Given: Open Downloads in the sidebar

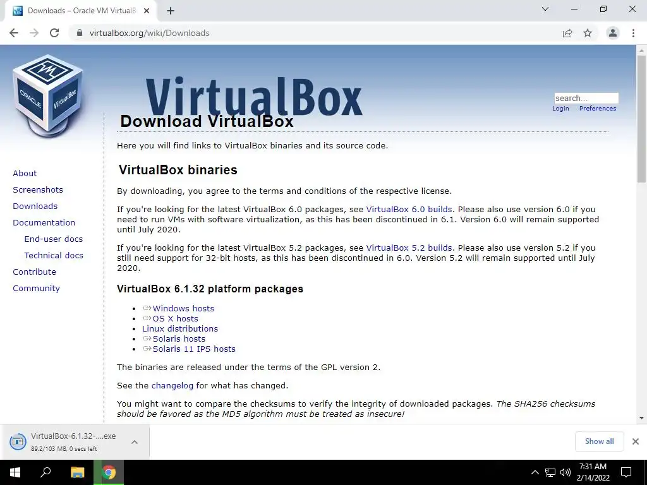Looking at the screenshot, I should 35,207.
